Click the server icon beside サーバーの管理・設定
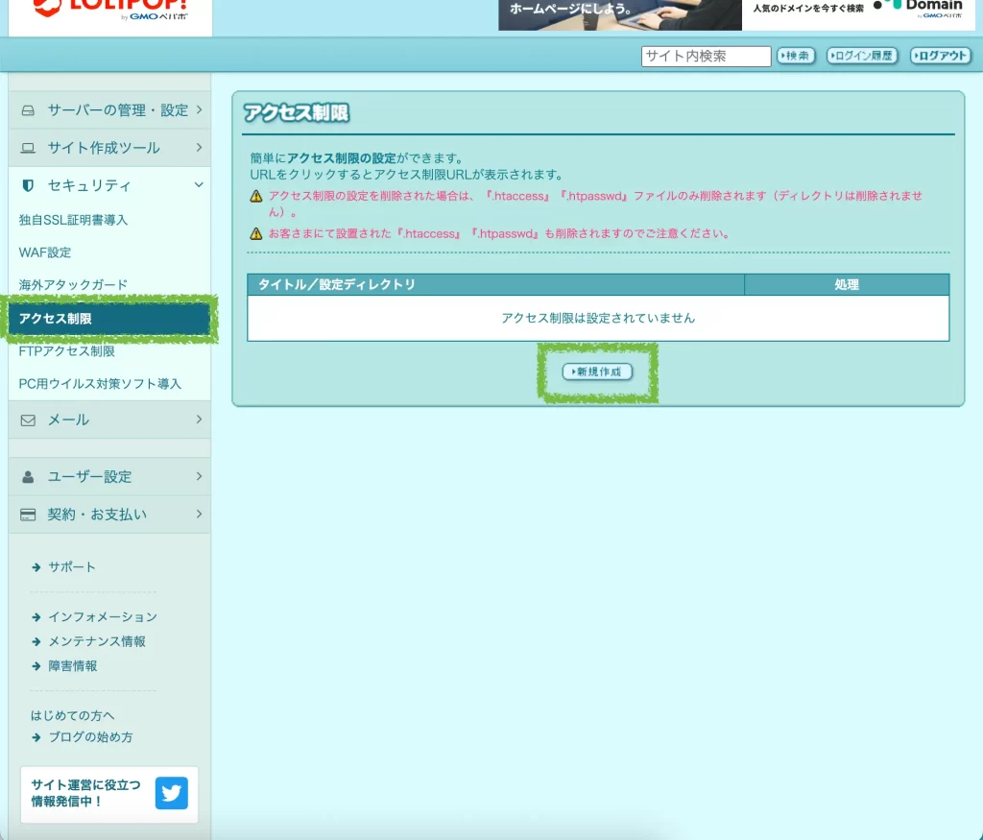Image resolution: width=983 pixels, height=840 pixels. pyautogui.click(x=28, y=110)
